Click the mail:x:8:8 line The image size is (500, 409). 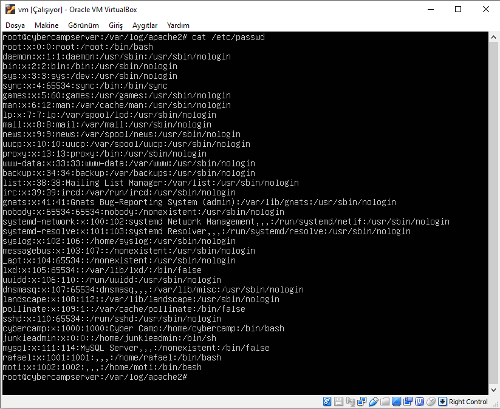[x=107, y=124]
